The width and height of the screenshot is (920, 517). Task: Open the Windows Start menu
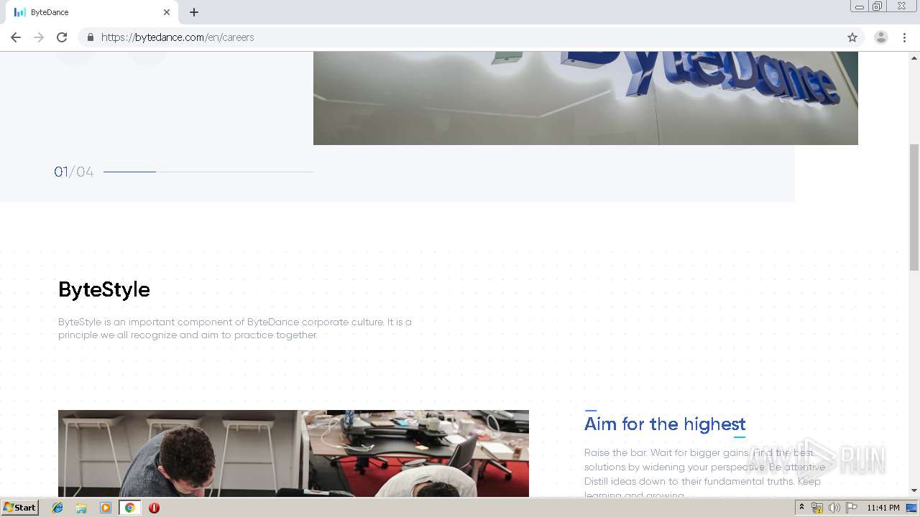point(20,508)
